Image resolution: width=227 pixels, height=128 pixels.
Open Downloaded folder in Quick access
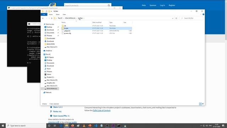coord(51,38)
